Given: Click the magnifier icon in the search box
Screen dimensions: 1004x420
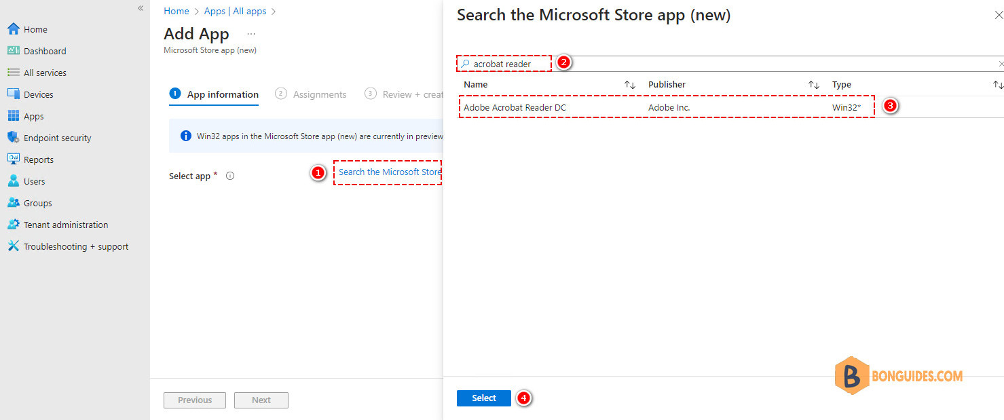Looking at the screenshot, I should pos(466,64).
